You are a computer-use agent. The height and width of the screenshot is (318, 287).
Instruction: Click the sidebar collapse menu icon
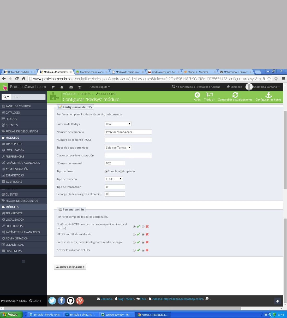(x=23, y=261)
